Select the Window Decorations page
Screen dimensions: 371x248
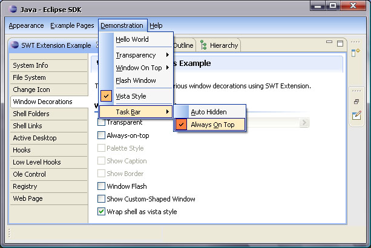click(x=49, y=102)
